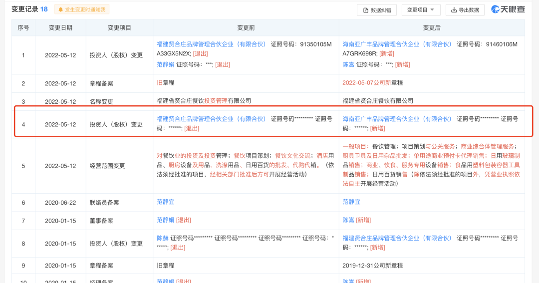Image resolution: width=539 pixels, height=283 pixels.
Task: Open 福建贤合庄品牌管理合伙企业 link in highlighted row 4
Action: pos(212,119)
